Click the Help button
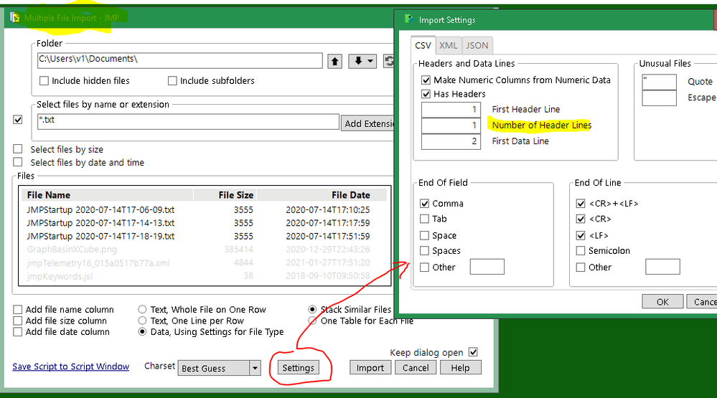Screen dimensions: 717x398 tap(461, 368)
